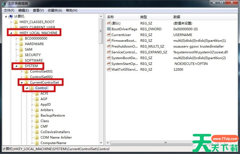Click the HKEY_CLASSES_ROOT folder icon
The height and width of the screenshot is (154, 240).
[16, 22]
